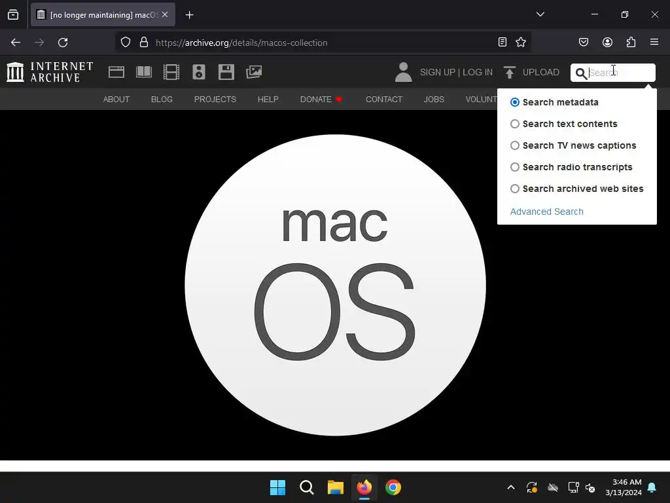Select Search TV news captions option
This screenshot has width=670, height=503.
click(x=515, y=145)
